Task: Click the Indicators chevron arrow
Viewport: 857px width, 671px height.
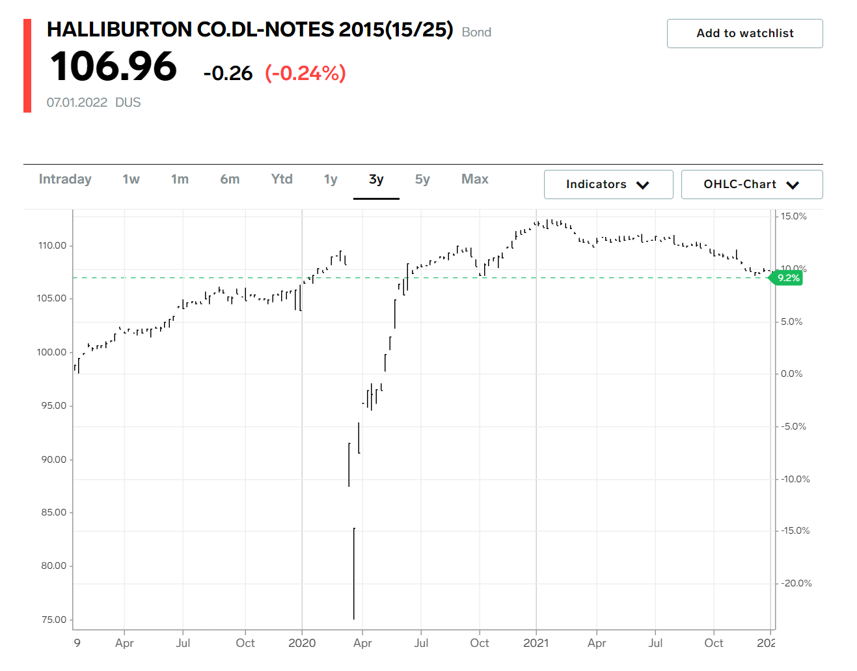Action: [643, 185]
